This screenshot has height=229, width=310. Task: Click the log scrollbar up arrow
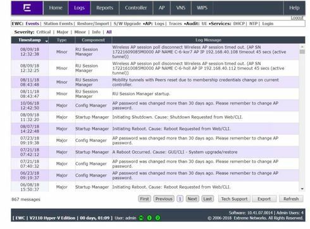(x=302, y=47)
